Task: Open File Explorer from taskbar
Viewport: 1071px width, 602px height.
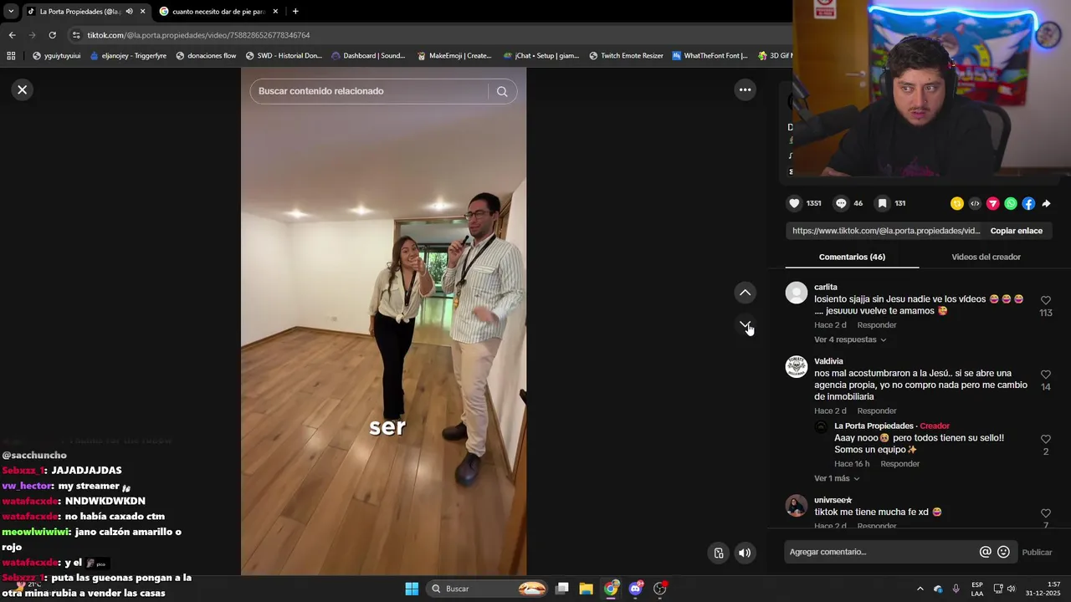Action: click(x=586, y=589)
